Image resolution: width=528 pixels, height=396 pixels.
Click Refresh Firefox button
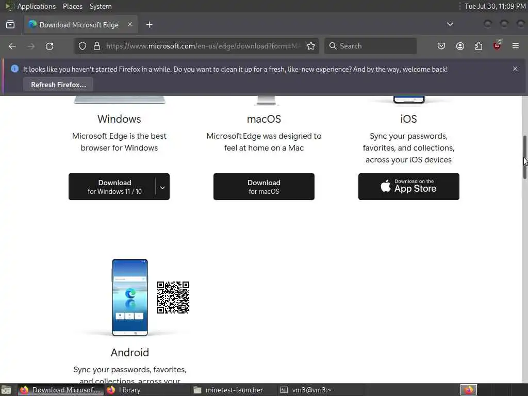59,85
